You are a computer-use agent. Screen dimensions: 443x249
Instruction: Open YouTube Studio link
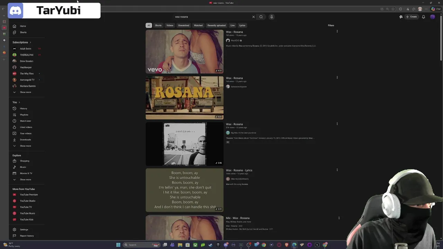(27, 201)
